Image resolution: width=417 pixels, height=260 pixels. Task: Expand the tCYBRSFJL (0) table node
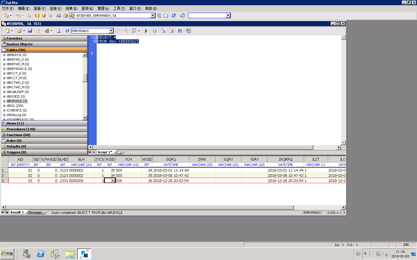click(4, 110)
